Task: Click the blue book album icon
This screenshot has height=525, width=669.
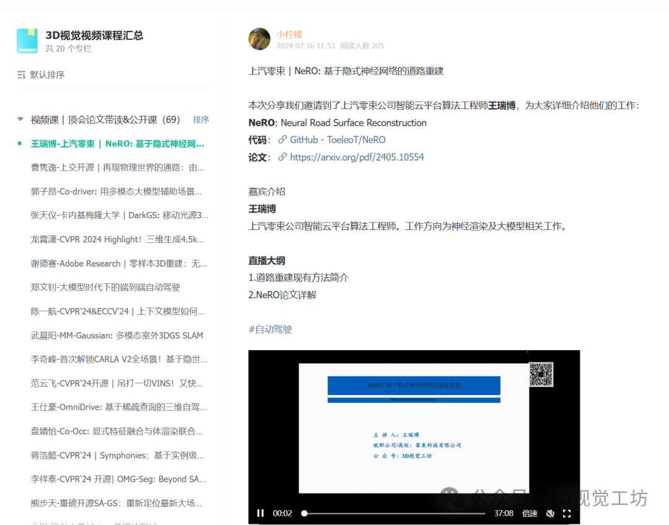Action: point(26,40)
